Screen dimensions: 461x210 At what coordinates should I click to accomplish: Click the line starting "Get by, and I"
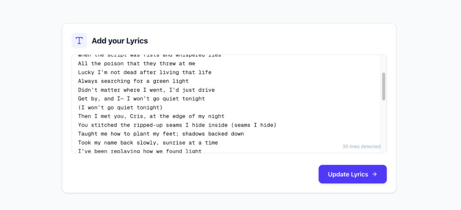[x=141, y=99]
